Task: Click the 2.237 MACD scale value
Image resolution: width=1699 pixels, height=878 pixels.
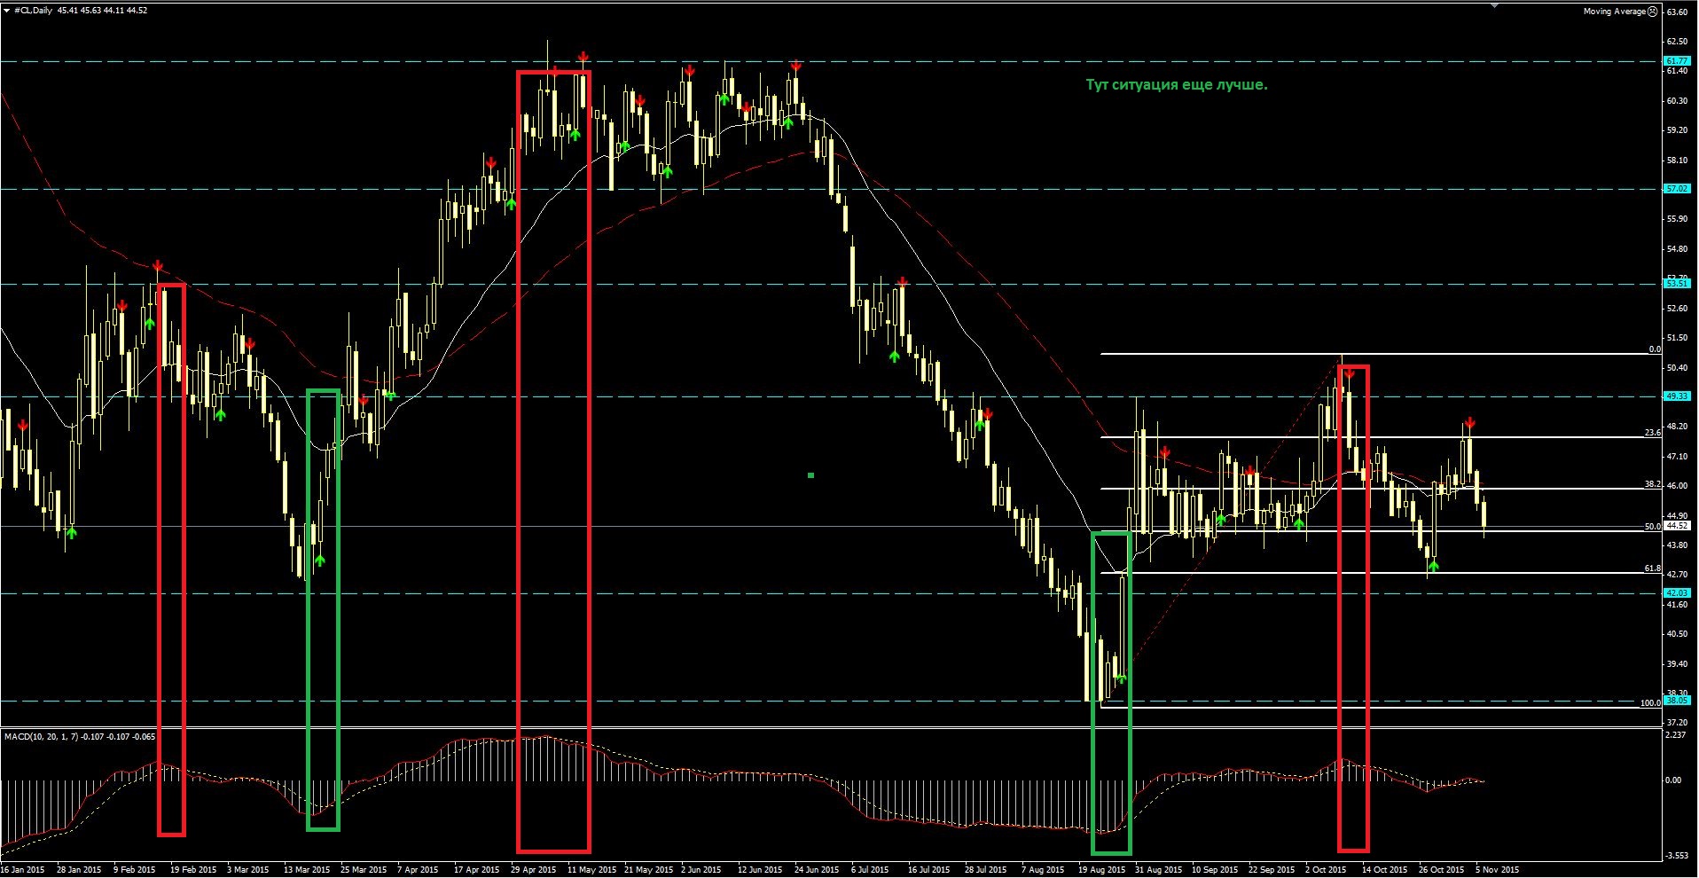Action: tap(1675, 735)
